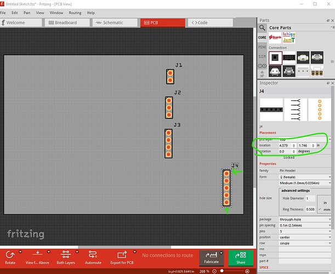Click the rotation stepper arrows
Screen dimensions: 335x274
click(294, 151)
